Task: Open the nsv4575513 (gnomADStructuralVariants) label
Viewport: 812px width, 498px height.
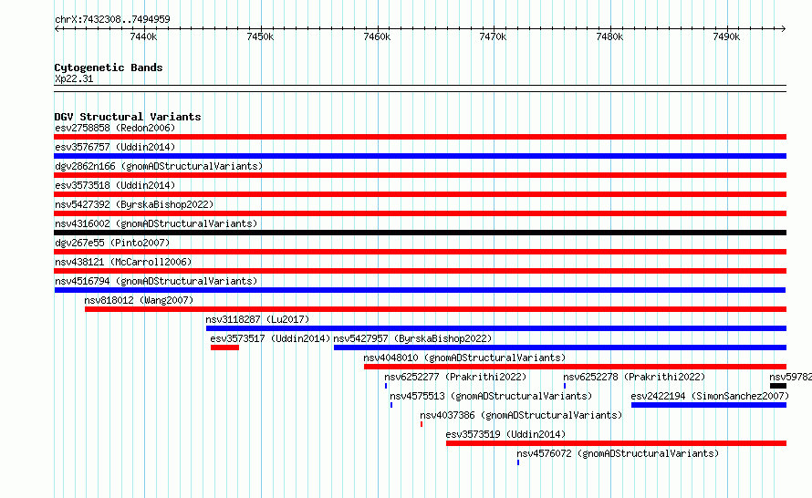Action: pos(491,396)
